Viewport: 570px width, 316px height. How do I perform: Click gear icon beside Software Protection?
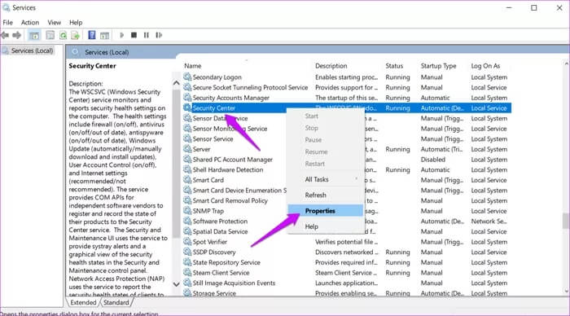coord(187,221)
